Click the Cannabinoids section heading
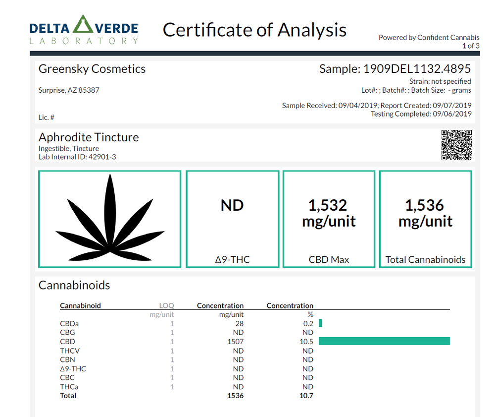 tap(74, 285)
